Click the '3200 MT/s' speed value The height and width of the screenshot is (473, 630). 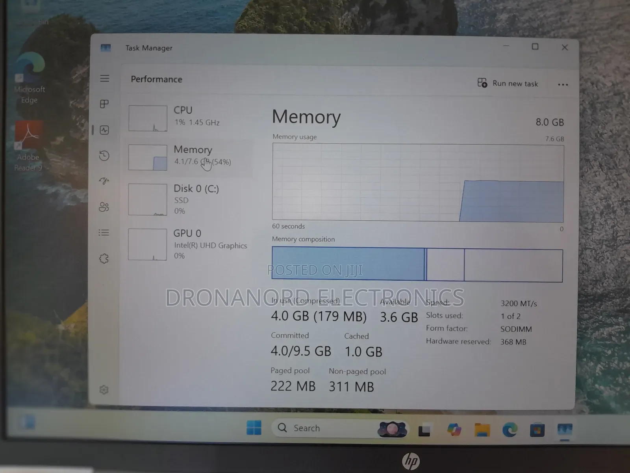coord(519,304)
